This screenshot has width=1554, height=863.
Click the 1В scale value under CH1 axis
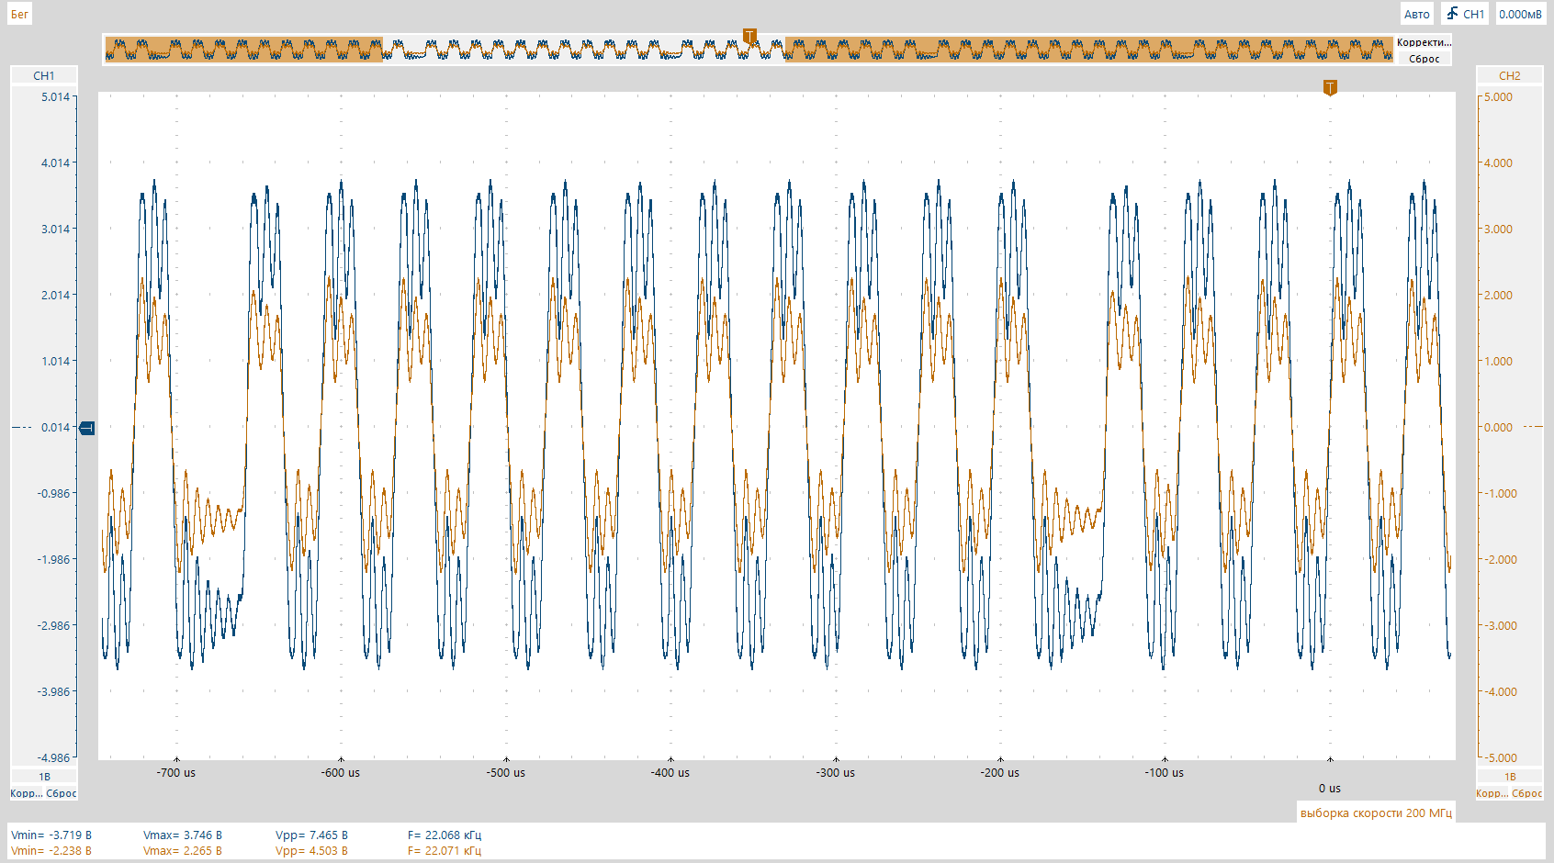(44, 777)
